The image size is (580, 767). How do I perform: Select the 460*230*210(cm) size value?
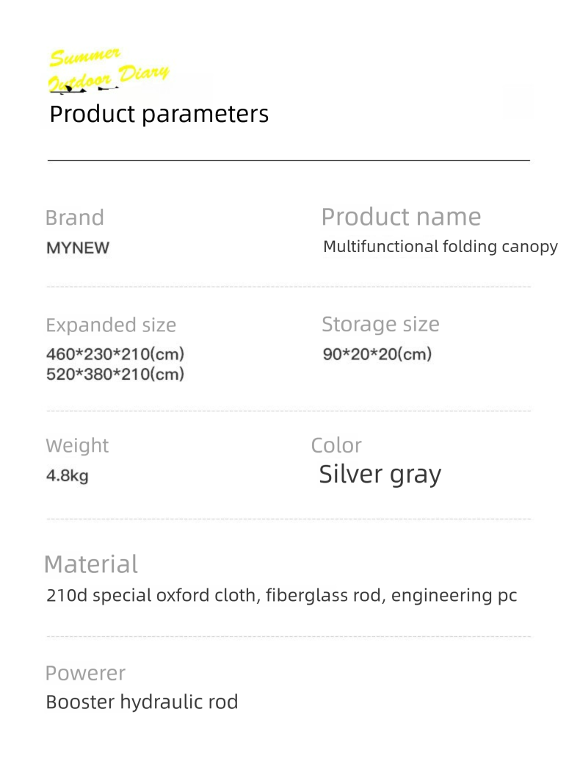point(115,354)
